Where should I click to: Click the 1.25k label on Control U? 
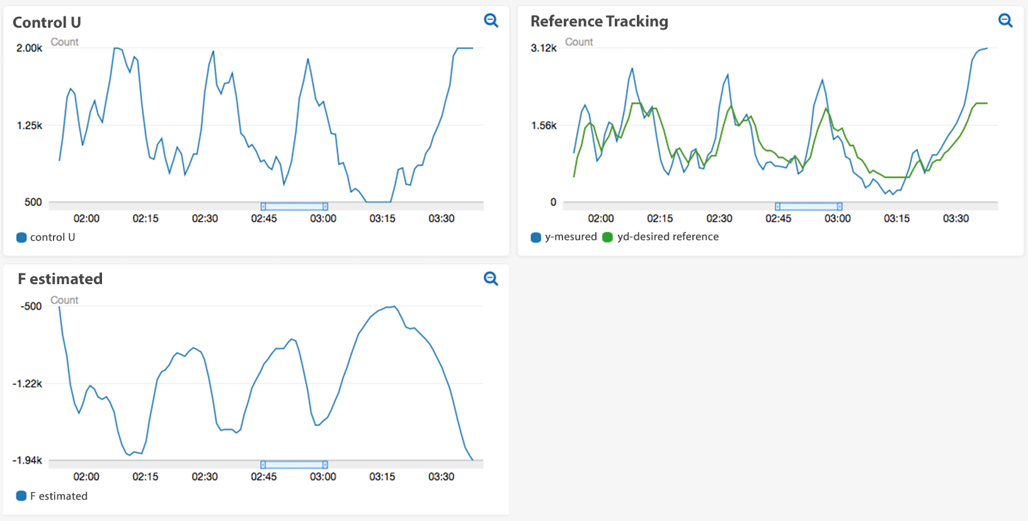[x=30, y=125]
